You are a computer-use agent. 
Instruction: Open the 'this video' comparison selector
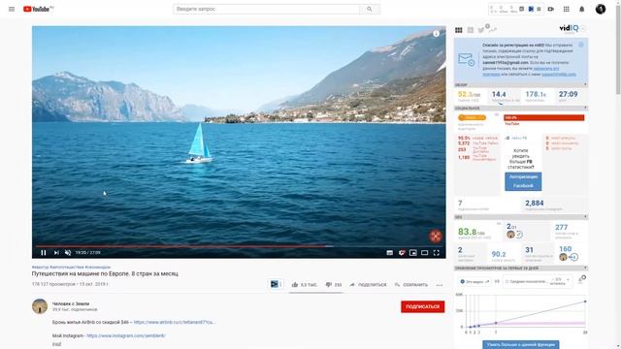tap(474, 281)
